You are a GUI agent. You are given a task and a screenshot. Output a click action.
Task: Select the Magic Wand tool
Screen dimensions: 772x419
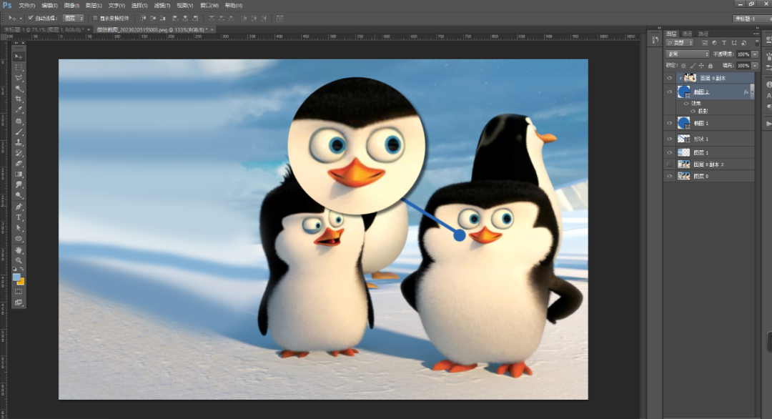(x=19, y=89)
